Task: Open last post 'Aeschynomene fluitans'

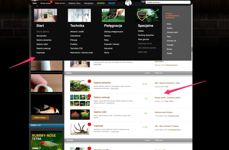Action: click(163, 112)
